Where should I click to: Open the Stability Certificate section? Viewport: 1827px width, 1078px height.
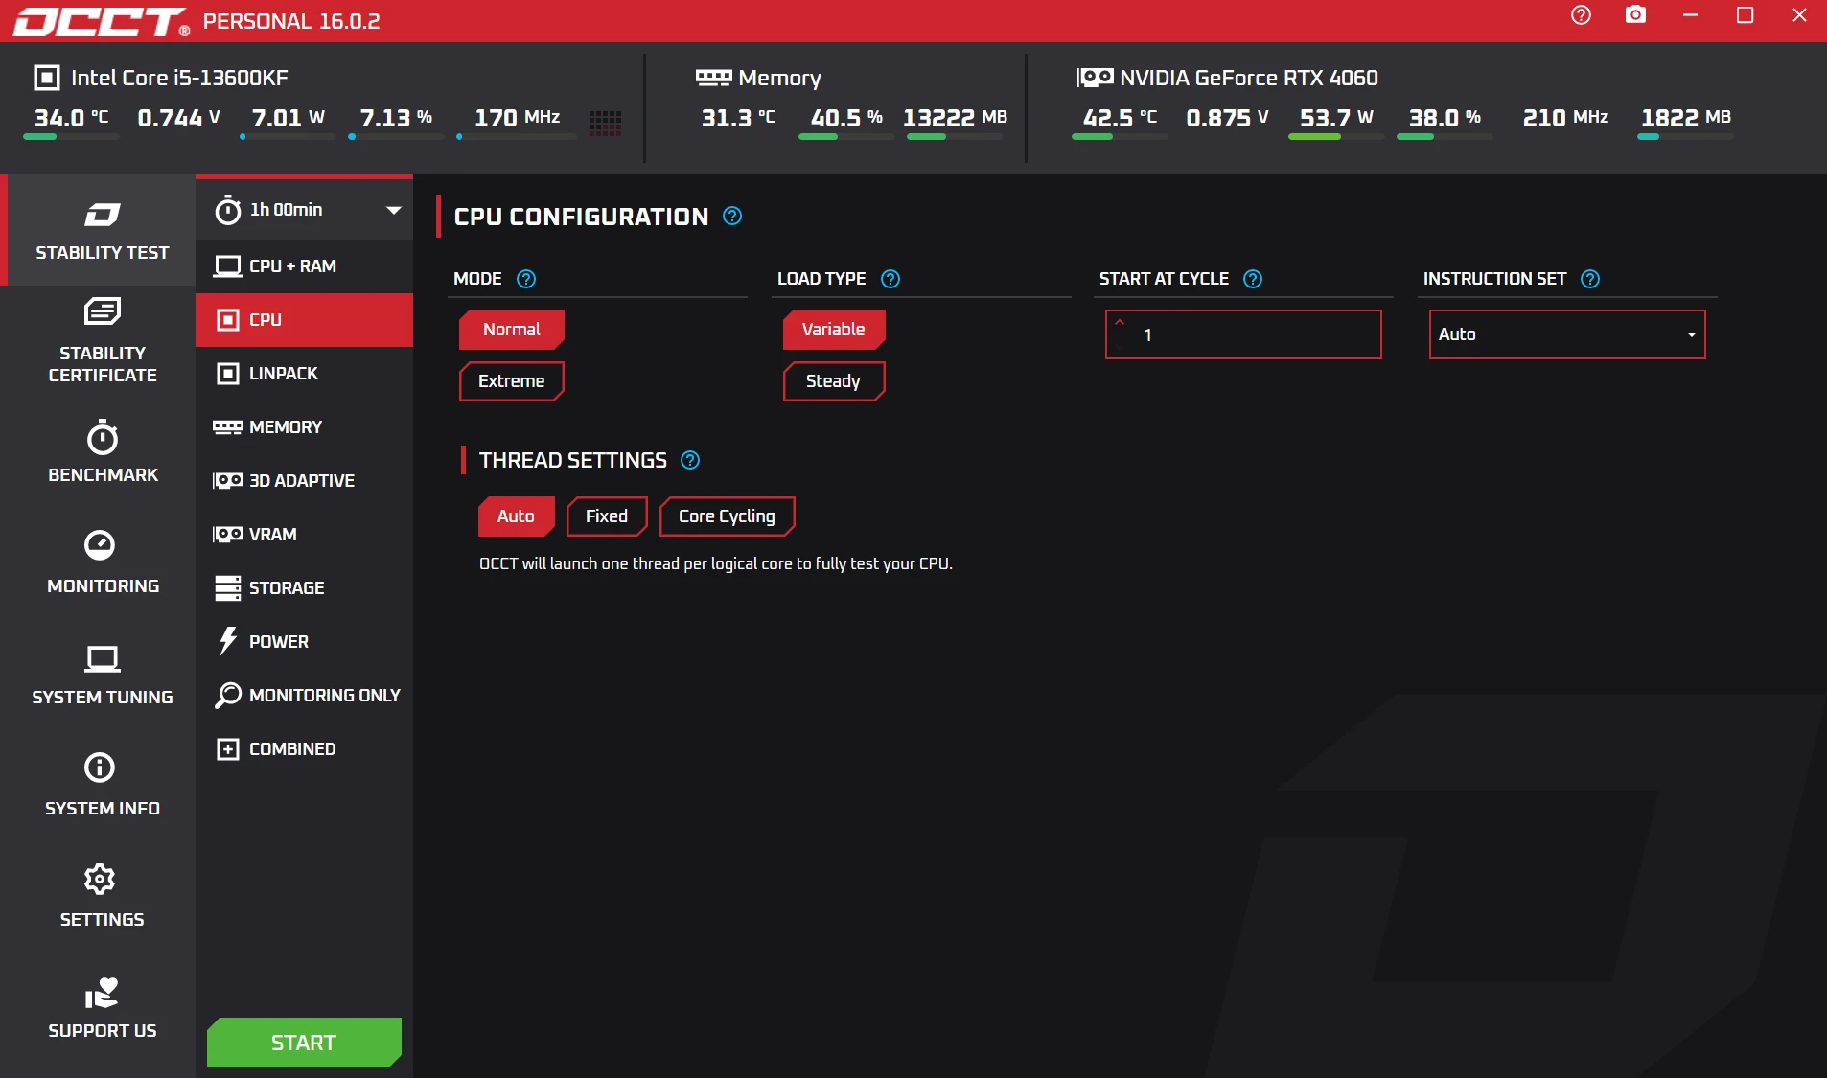coord(100,342)
